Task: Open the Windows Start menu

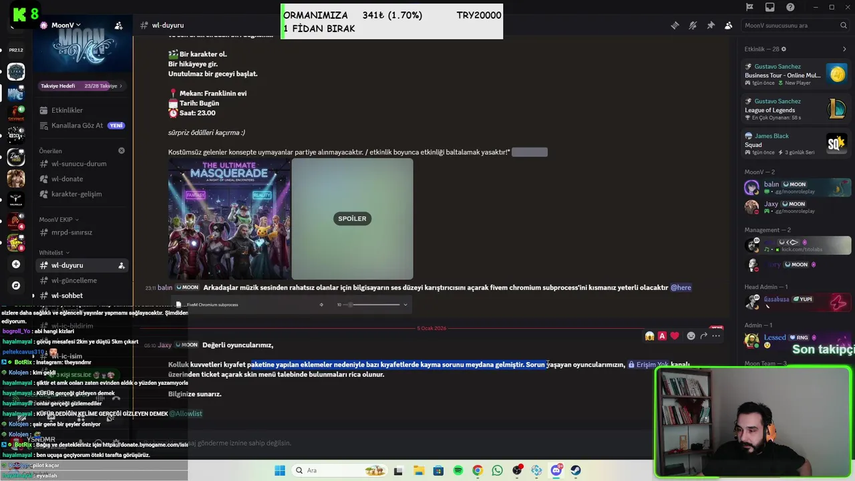Action: pyautogui.click(x=280, y=470)
